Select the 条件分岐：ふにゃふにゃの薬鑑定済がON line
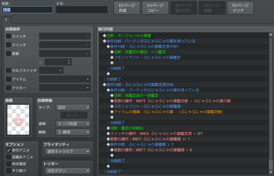Image resolution: width=274 pixels, height=176 pixels. (184, 85)
